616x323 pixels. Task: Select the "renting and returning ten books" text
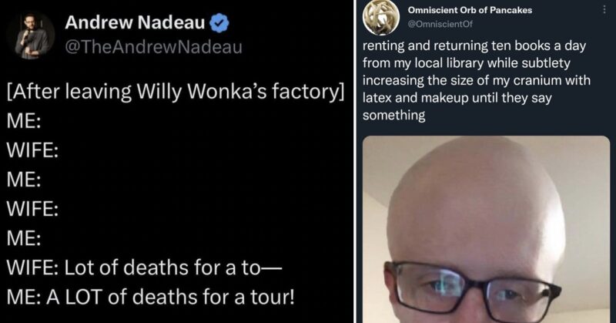(x=474, y=46)
